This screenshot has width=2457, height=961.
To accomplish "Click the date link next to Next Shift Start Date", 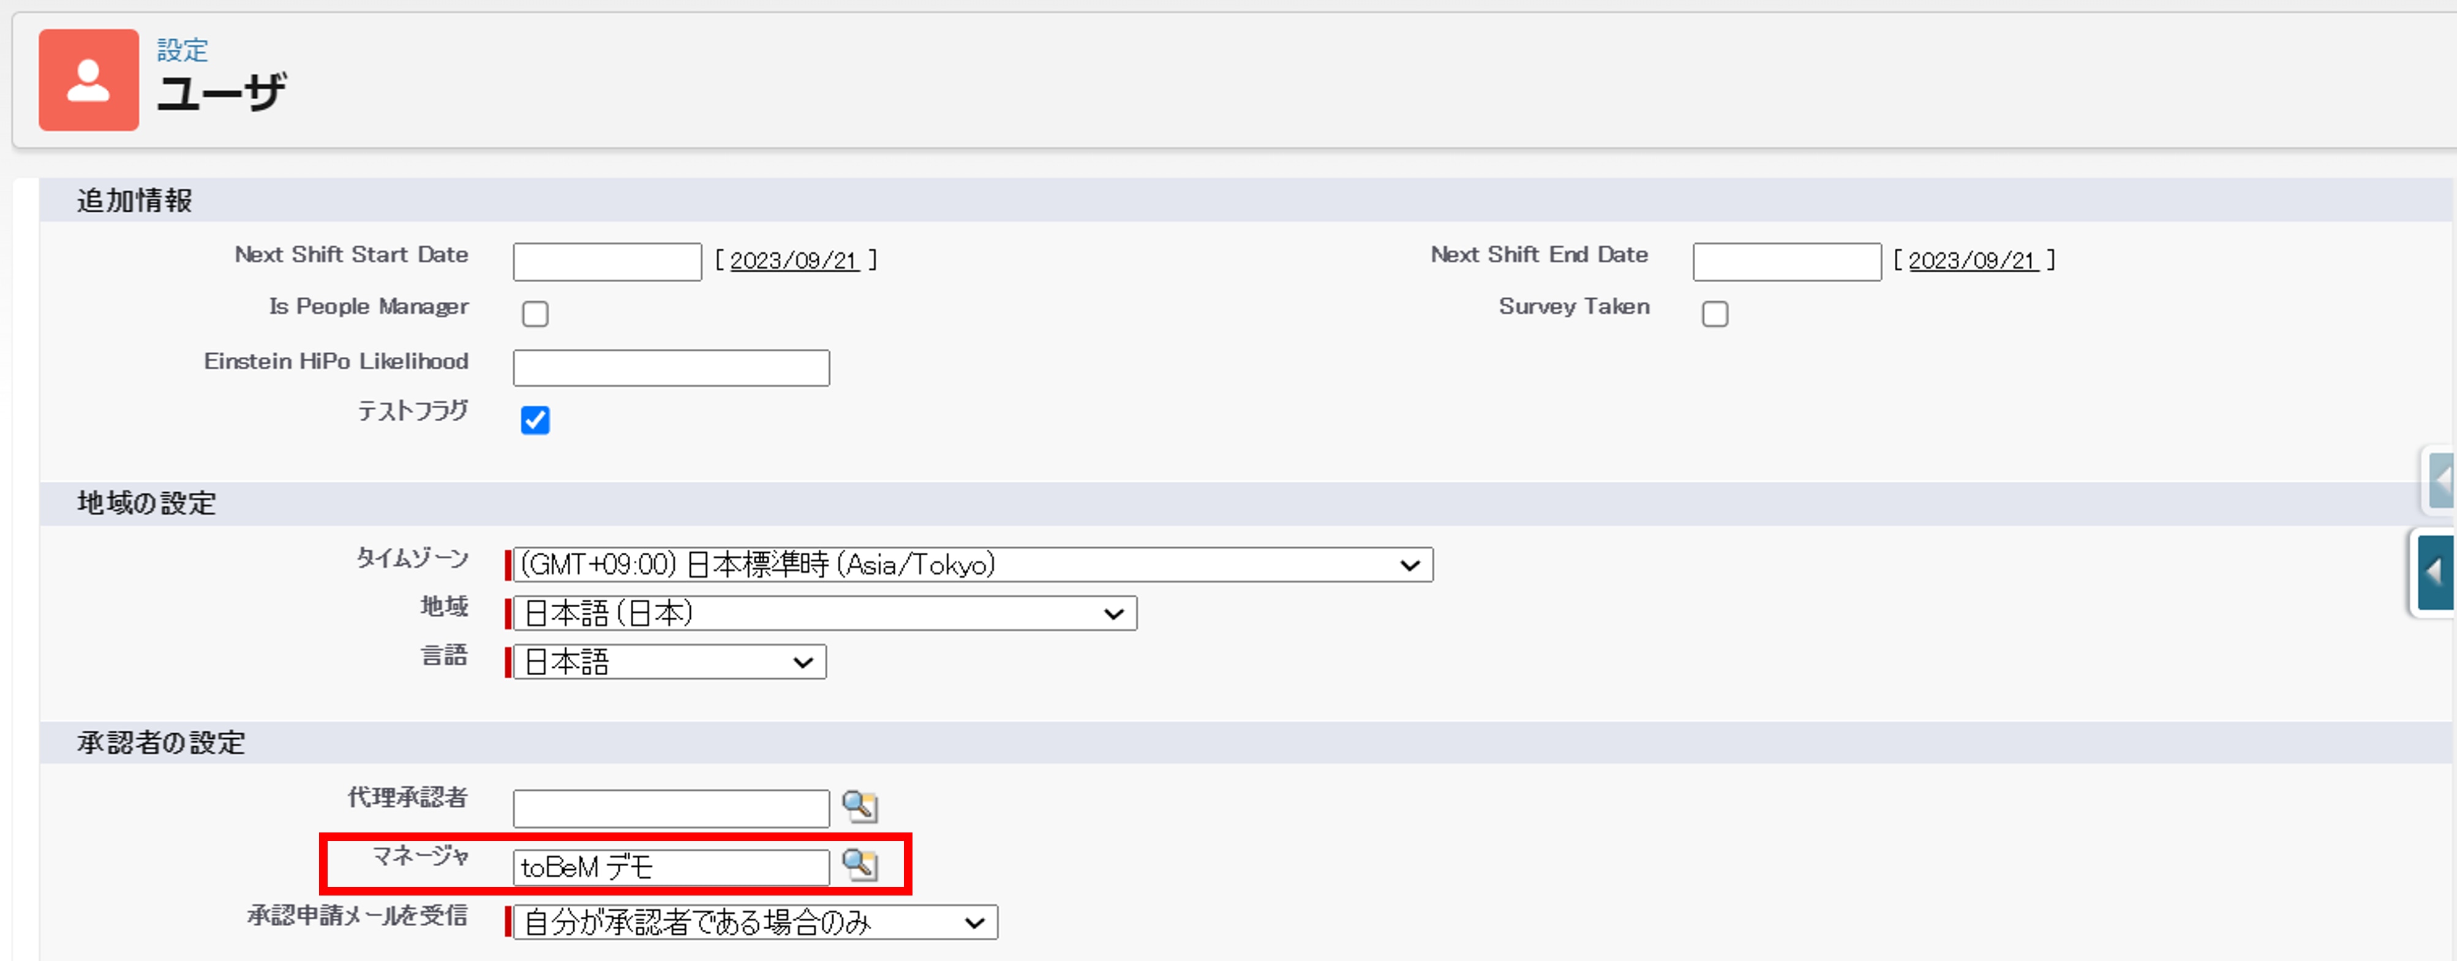I will click(794, 260).
